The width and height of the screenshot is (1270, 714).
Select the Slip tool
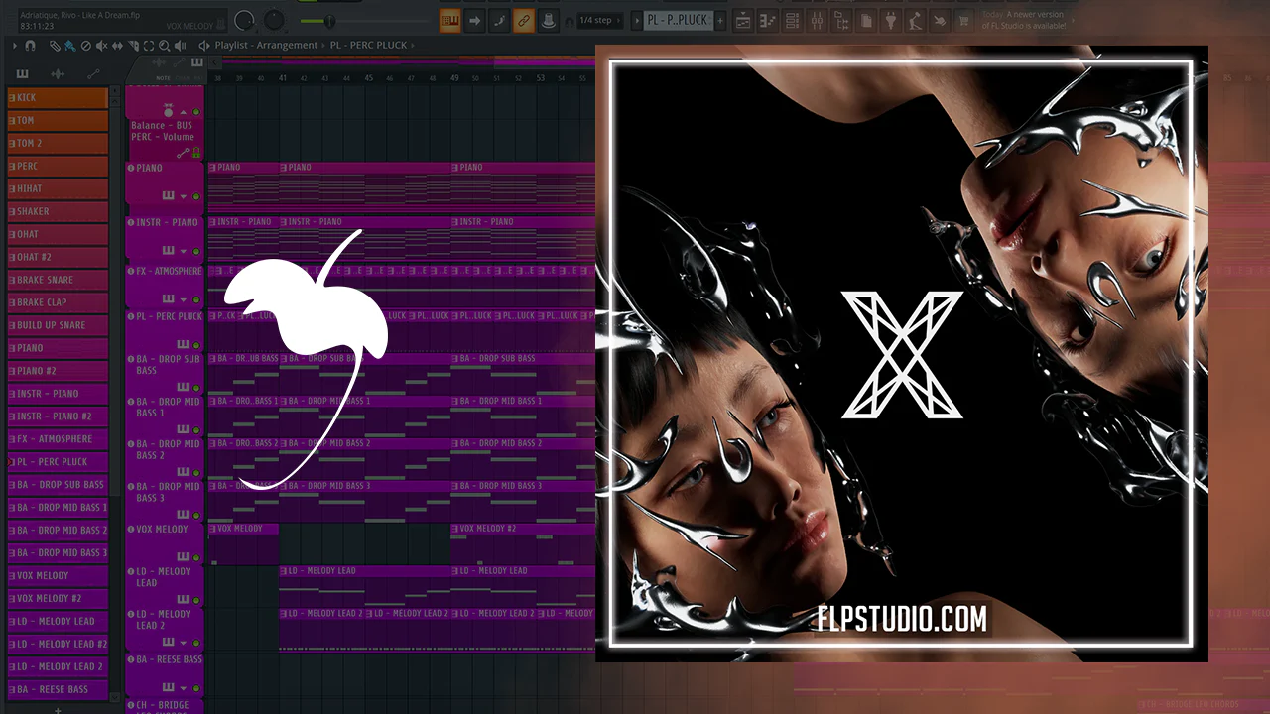coord(117,46)
